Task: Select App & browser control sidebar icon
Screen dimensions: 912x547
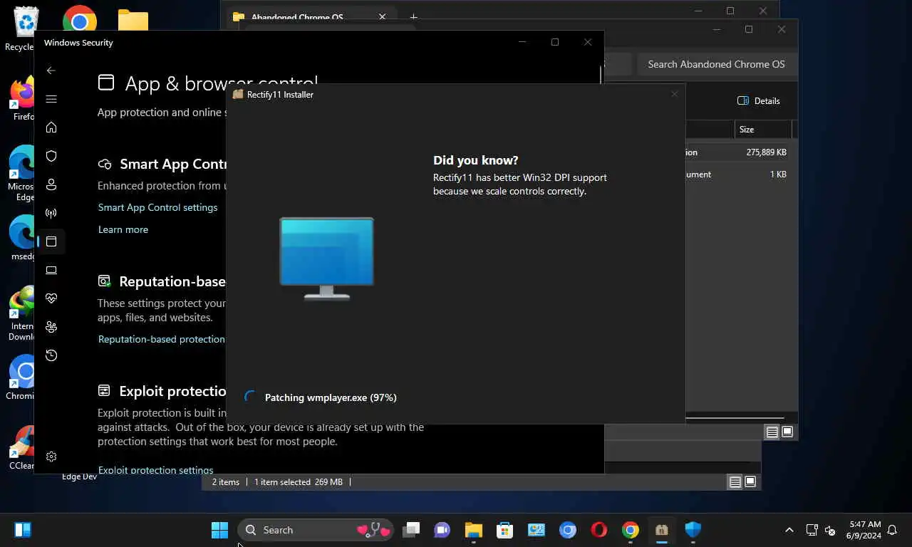Action: pos(51,241)
